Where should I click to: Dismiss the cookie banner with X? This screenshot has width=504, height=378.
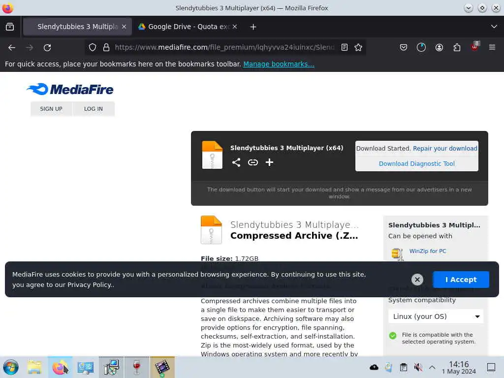coord(417,280)
